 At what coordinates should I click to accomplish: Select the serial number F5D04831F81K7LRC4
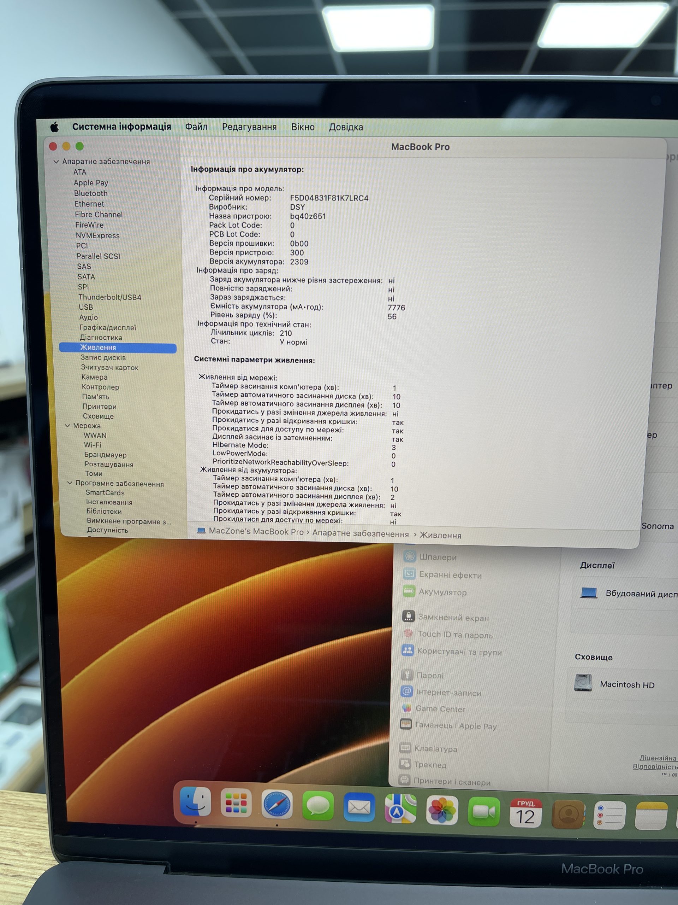pos(329,198)
